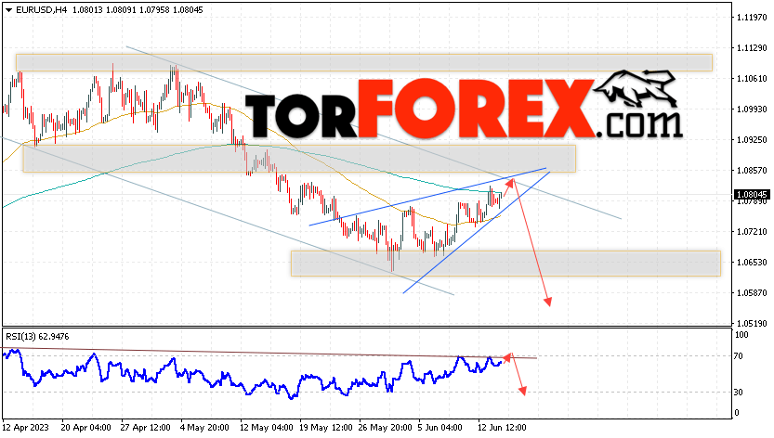
Task: Click the 19 May 12:00 time label
Action: (325, 428)
